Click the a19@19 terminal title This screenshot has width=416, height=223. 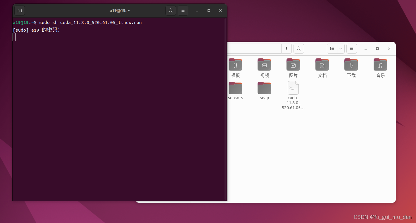(x=120, y=11)
